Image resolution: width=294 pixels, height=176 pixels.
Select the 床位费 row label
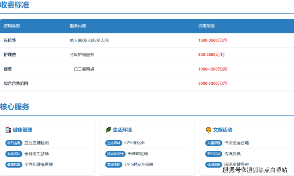click(10, 40)
